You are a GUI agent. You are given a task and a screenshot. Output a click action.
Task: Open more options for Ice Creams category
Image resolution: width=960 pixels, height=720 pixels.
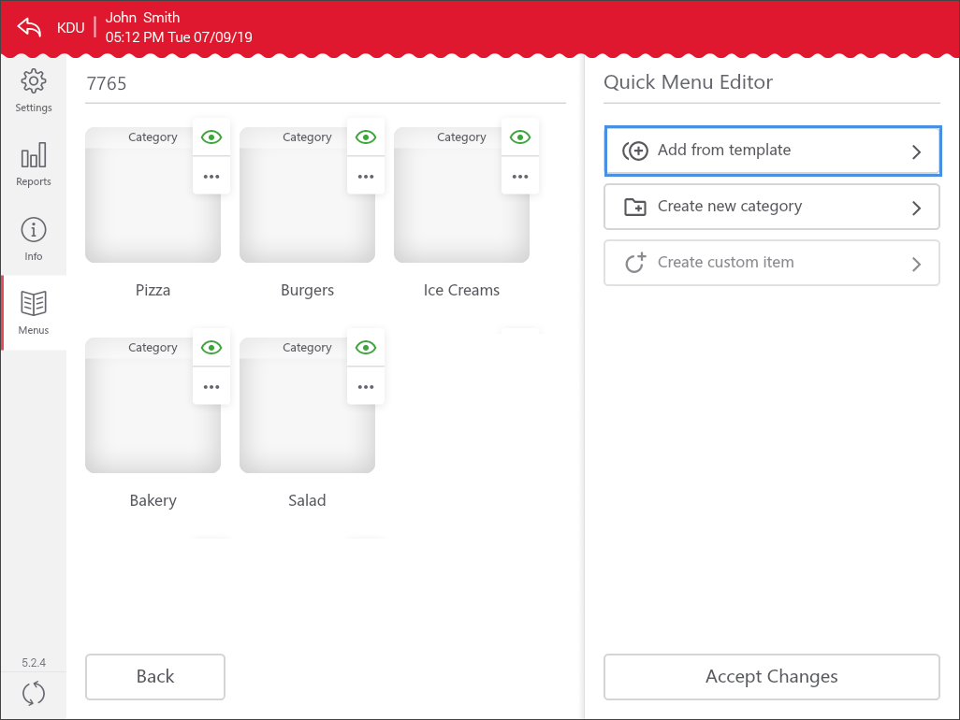[520, 176]
